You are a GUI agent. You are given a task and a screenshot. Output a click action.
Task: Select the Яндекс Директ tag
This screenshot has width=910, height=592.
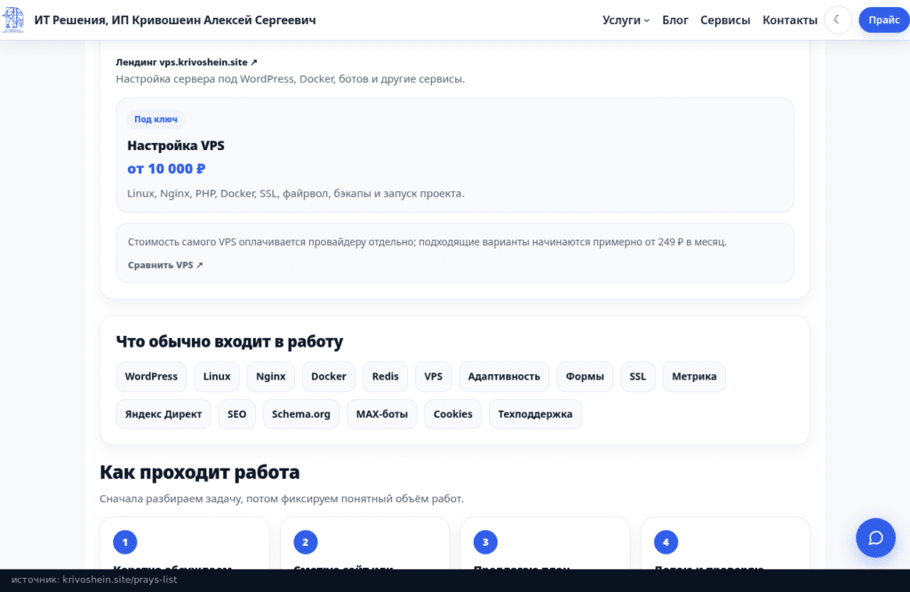coord(164,414)
